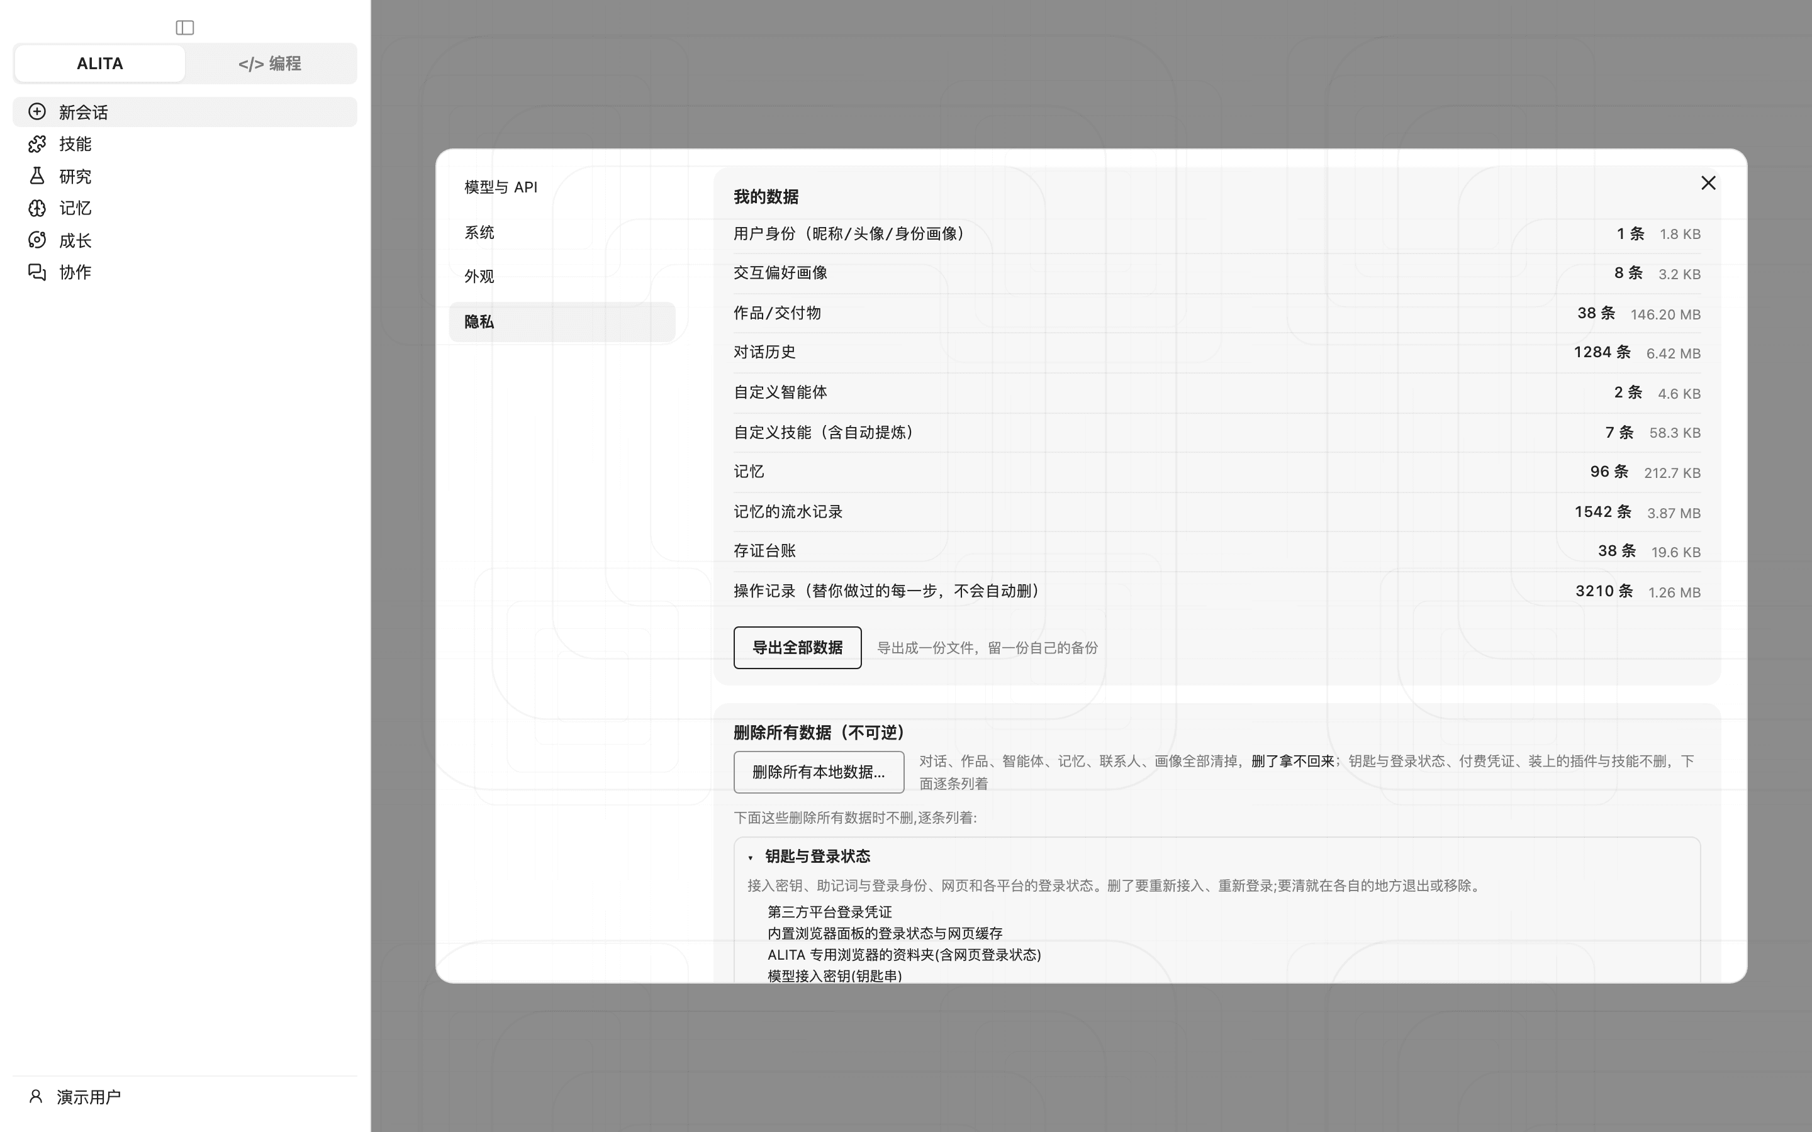Open 模型与 API settings section
The height and width of the screenshot is (1132, 1812).
point(562,187)
